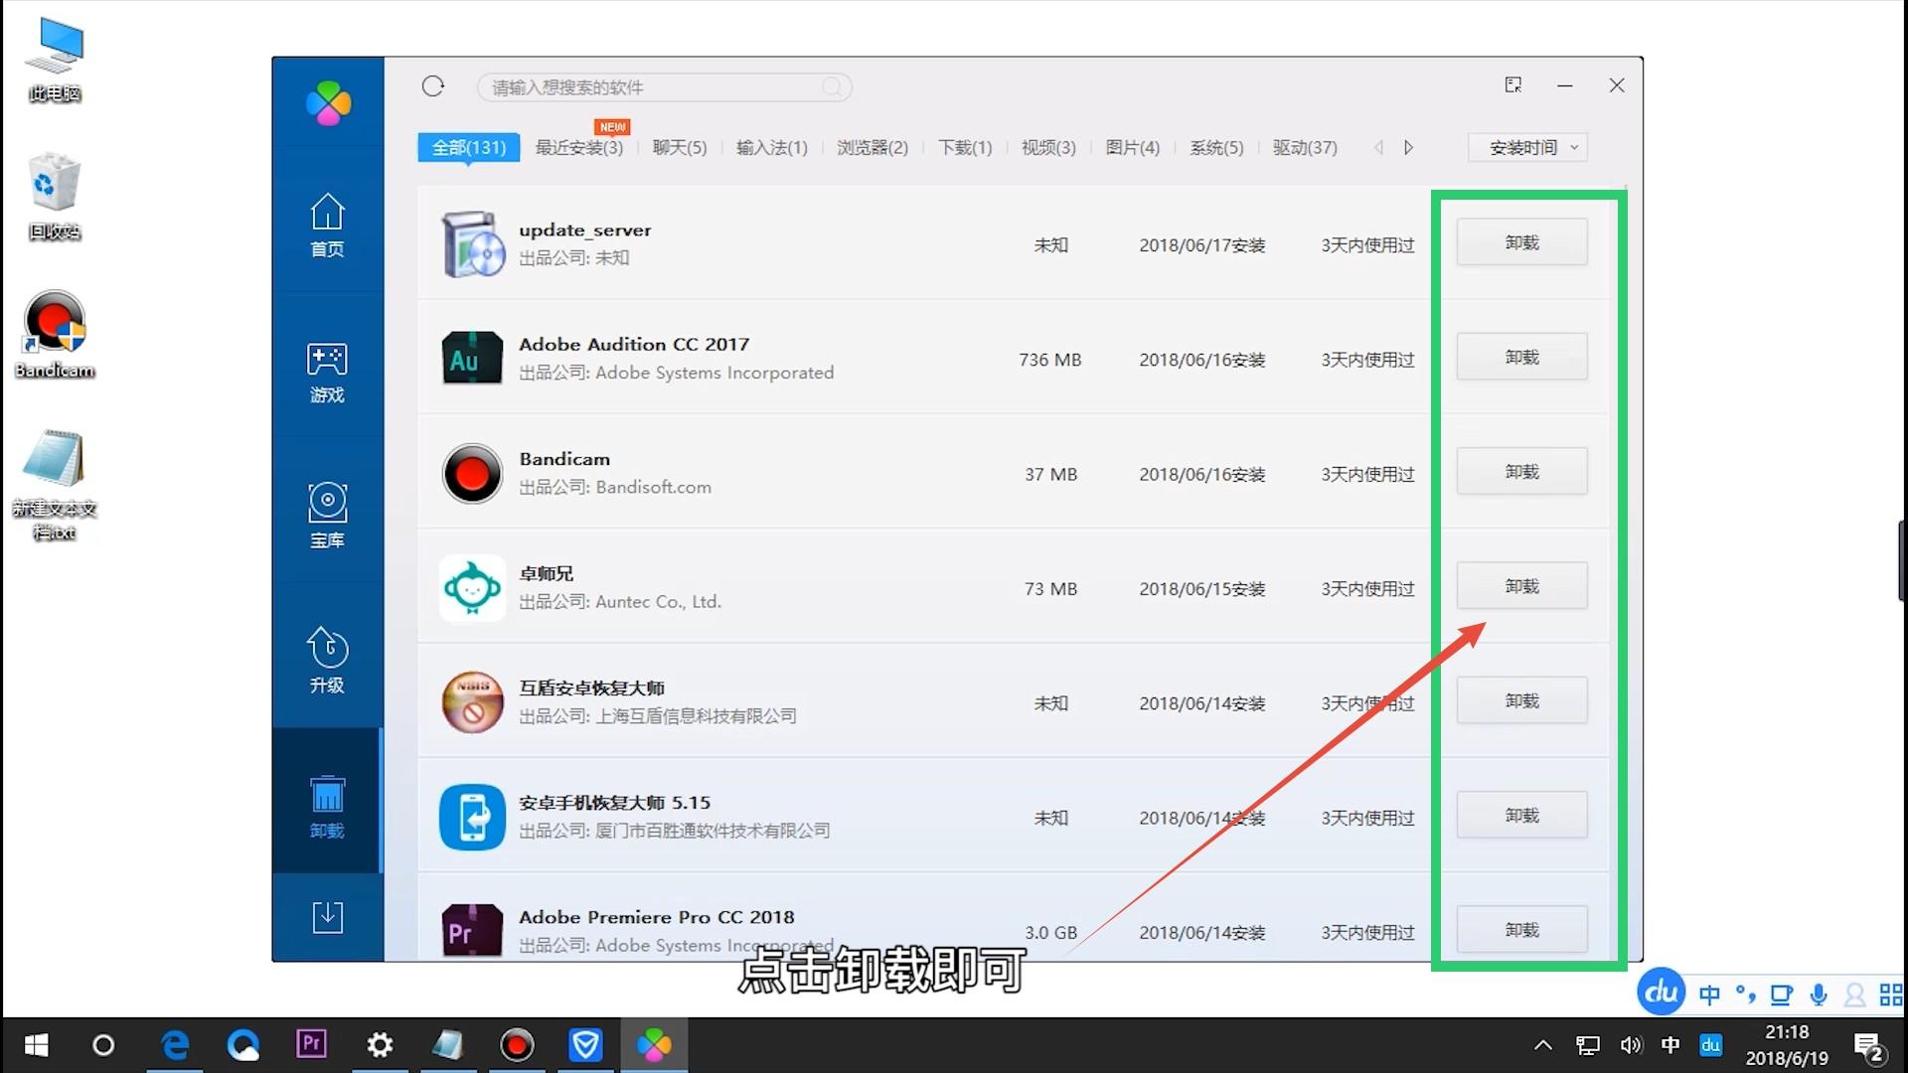Open the download manager sidebar icon

point(327,917)
